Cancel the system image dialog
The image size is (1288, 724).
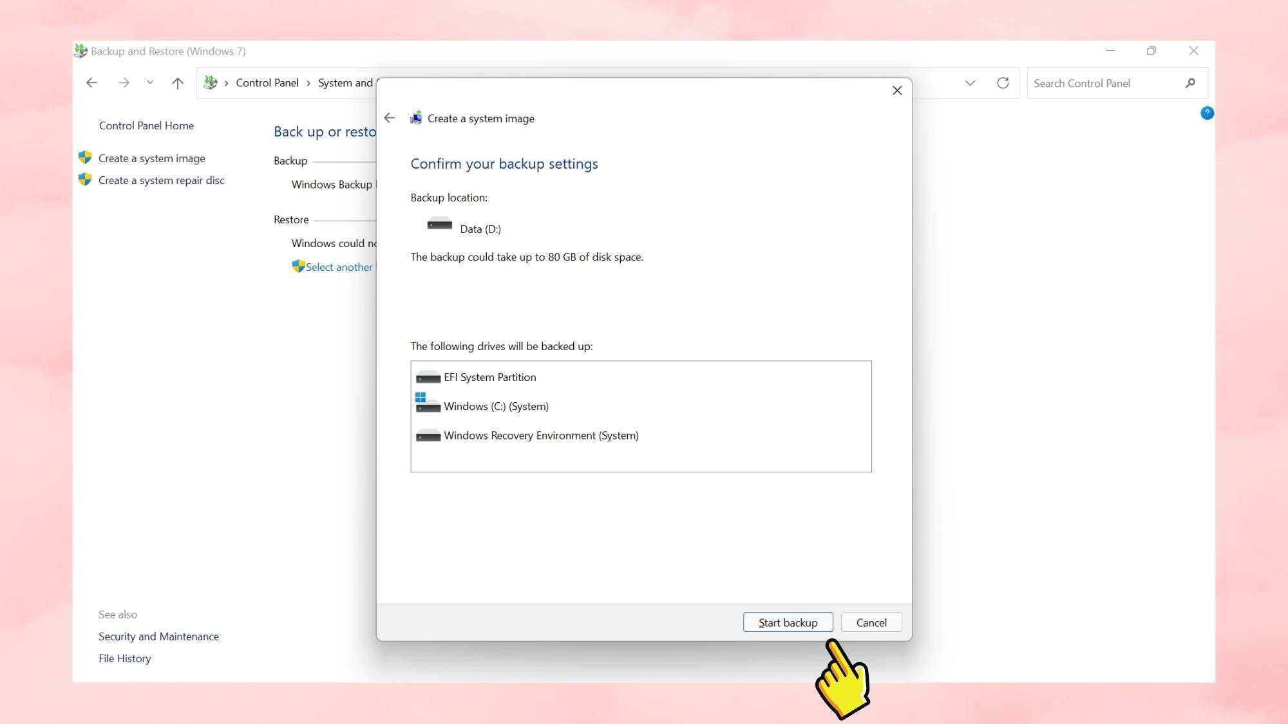(x=871, y=622)
